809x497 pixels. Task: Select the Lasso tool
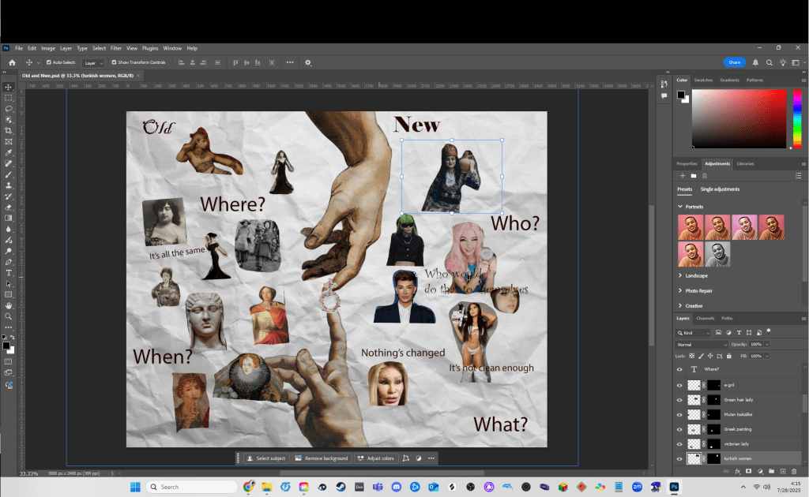(9, 109)
